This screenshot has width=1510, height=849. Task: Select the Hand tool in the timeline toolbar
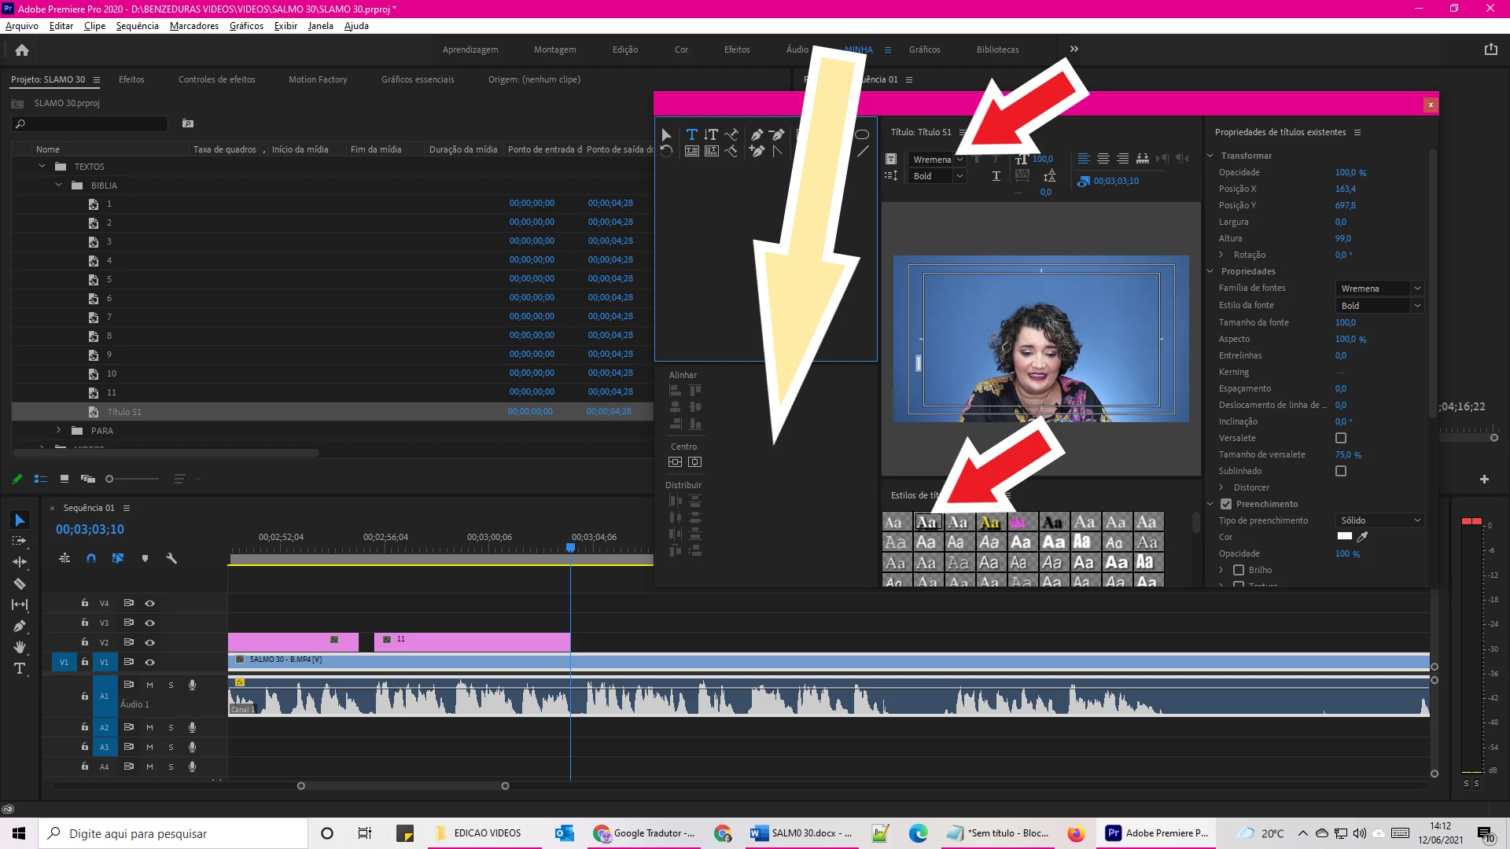pyautogui.click(x=20, y=647)
